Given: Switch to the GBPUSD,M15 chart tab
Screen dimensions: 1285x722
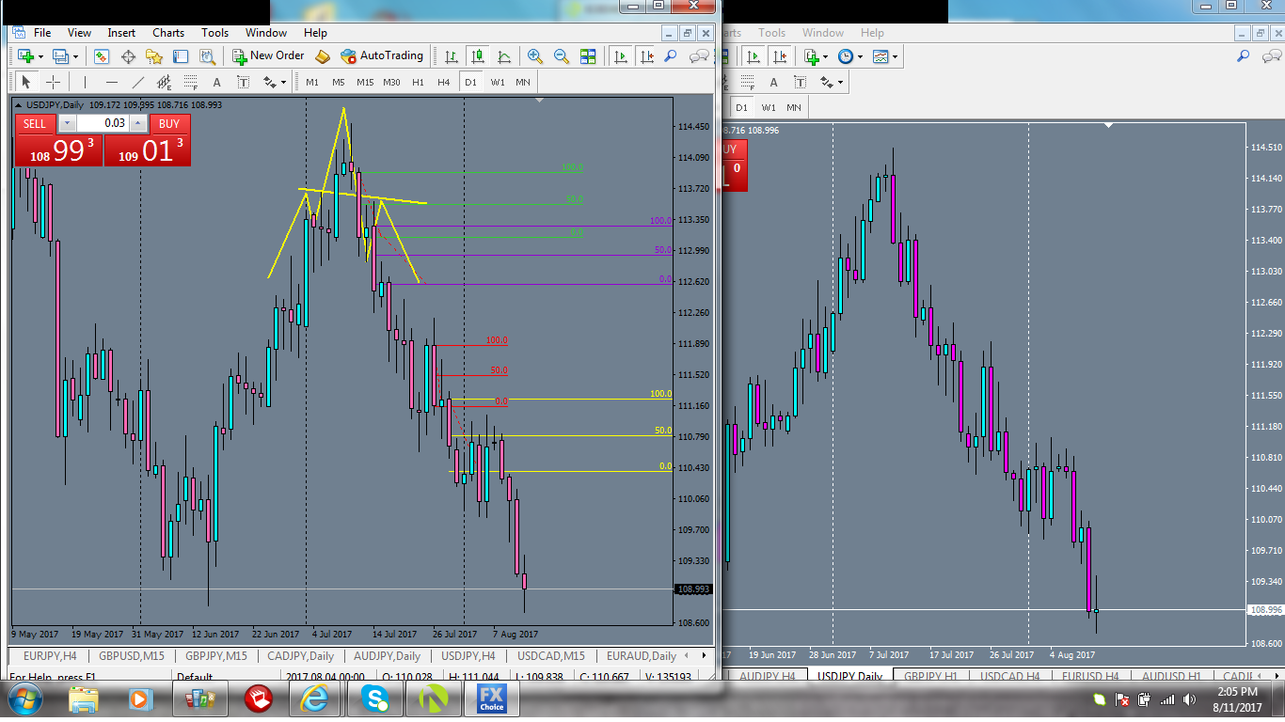Looking at the screenshot, I should [131, 655].
